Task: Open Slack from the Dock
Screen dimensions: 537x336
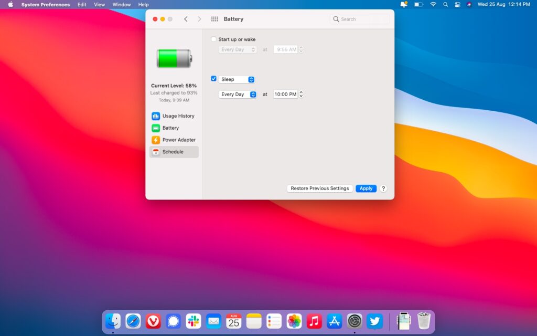Action: (x=193, y=321)
